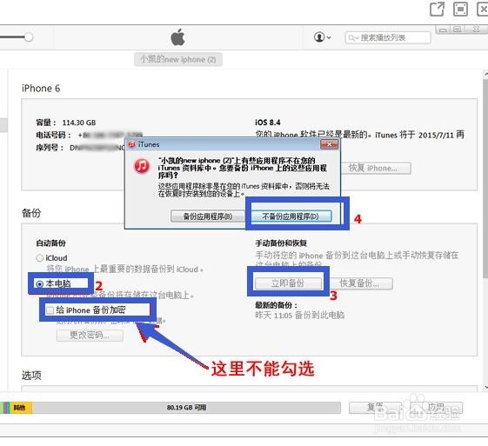Click 恢复备份... button

coord(361,283)
